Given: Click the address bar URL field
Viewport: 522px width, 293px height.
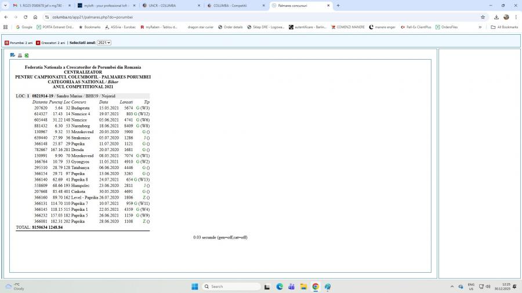Looking at the screenshot, I should [232, 17].
